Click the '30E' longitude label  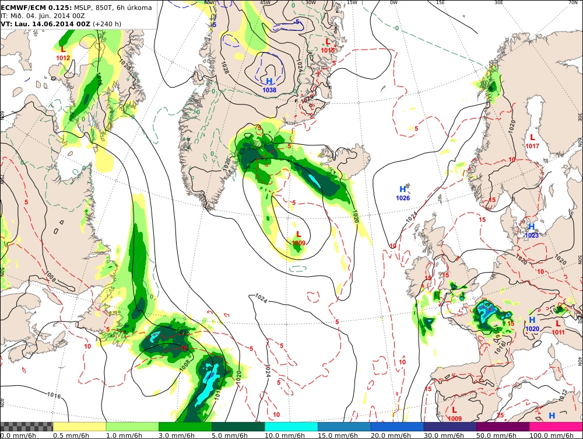498,2
